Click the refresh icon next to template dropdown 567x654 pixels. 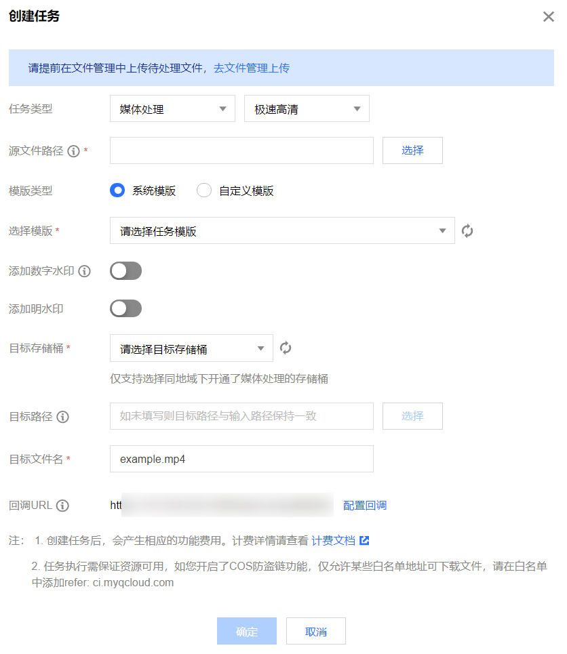(x=467, y=231)
